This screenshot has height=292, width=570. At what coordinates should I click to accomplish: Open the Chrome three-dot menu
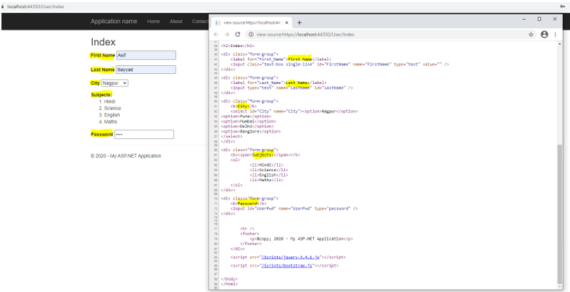click(555, 35)
